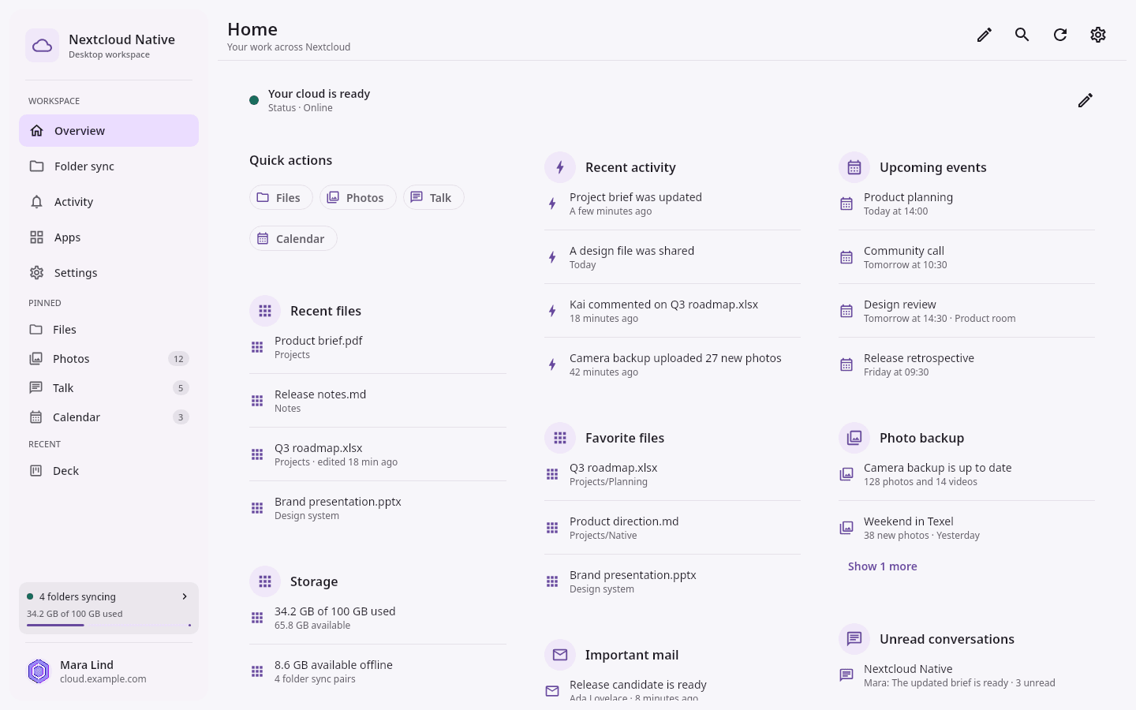Click the calendar icon beside Release retrospective
1136x710 pixels.
click(846, 364)
